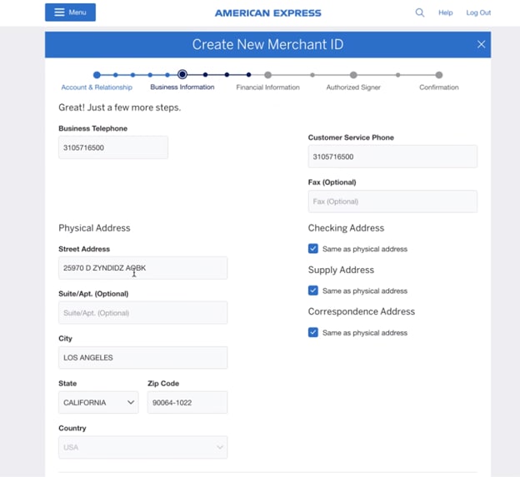Viewport: 520px width, 477px height.
Task: Click the American Express logo
Action: (267, 13)
